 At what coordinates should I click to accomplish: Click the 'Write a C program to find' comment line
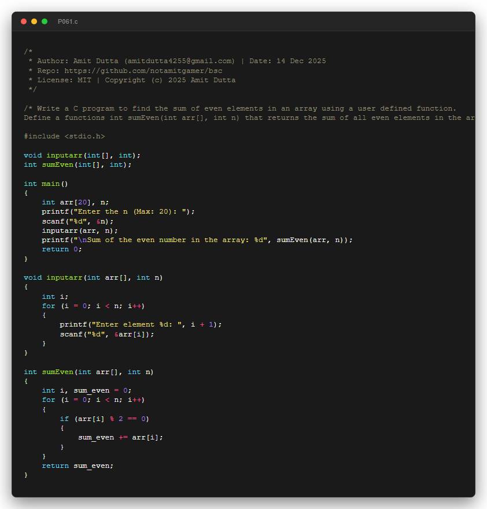pyautogui.click(x=240, y=108)
